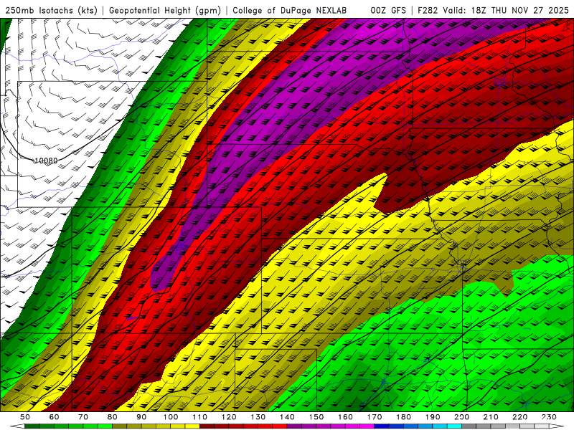The image size is (574, 430).
Task: Click the '120' value on the color bar
Action: [229, 417]
